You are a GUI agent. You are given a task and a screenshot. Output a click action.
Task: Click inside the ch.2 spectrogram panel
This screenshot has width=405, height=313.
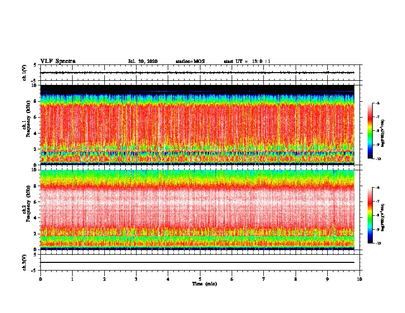tap(197, 210)
